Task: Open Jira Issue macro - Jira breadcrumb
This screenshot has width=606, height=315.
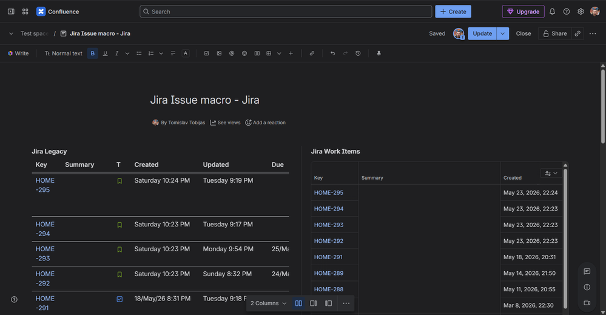Action: tap(99, 33)
